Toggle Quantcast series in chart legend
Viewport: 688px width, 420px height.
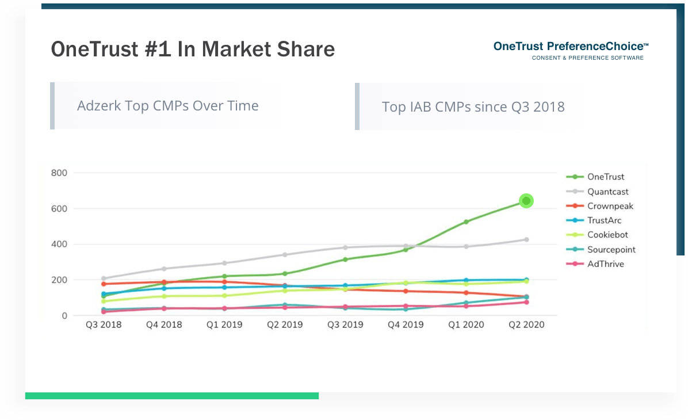coord(597,192)
